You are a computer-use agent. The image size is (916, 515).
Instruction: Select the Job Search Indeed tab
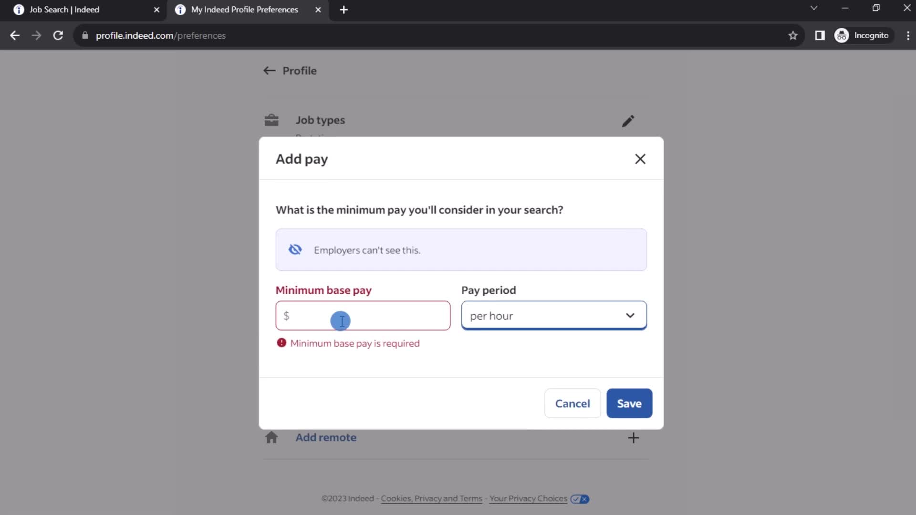click(81, 10)
